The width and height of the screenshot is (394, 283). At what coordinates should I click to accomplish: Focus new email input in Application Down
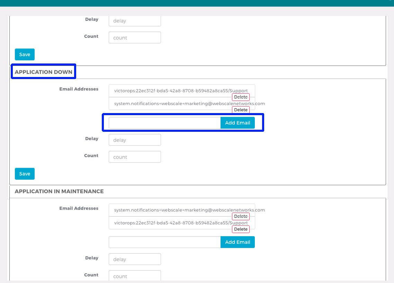click(x=164, y=123)
